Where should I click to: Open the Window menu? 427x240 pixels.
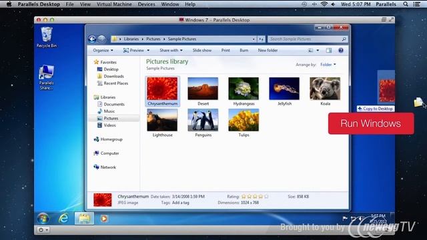coord(170,4)
